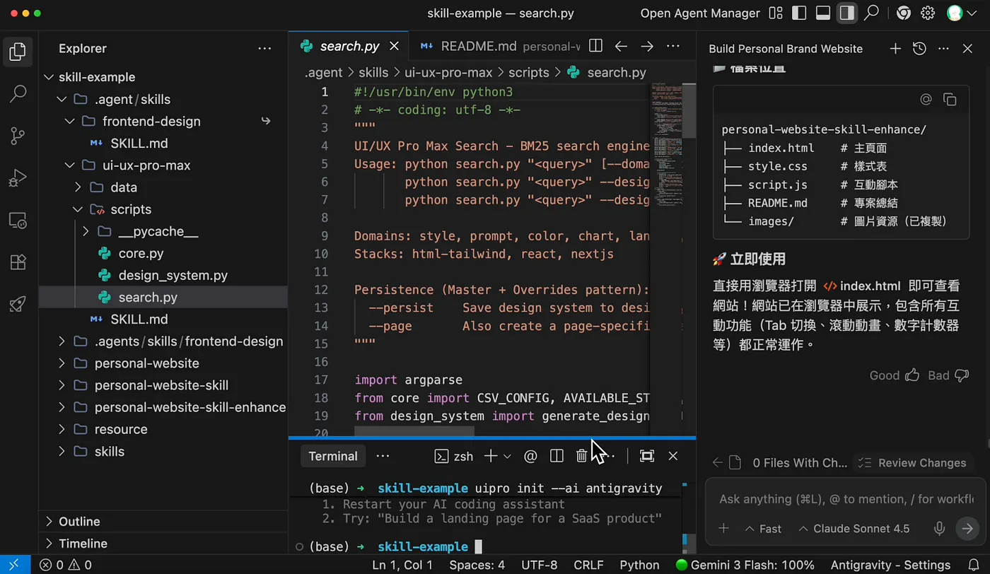Click the Python language mode in status bar
The height and width of the screenshot is (574, 990).
click(x=639, y=565)
